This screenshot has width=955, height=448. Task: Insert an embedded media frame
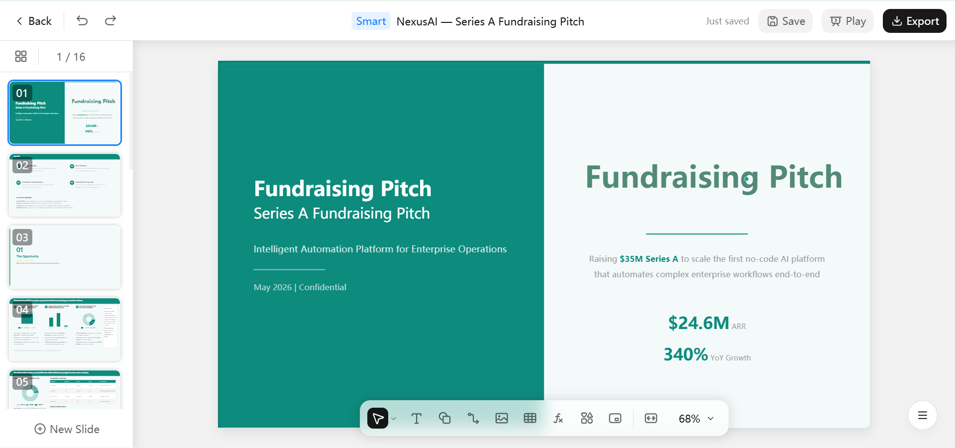click(x=615, y=418)
